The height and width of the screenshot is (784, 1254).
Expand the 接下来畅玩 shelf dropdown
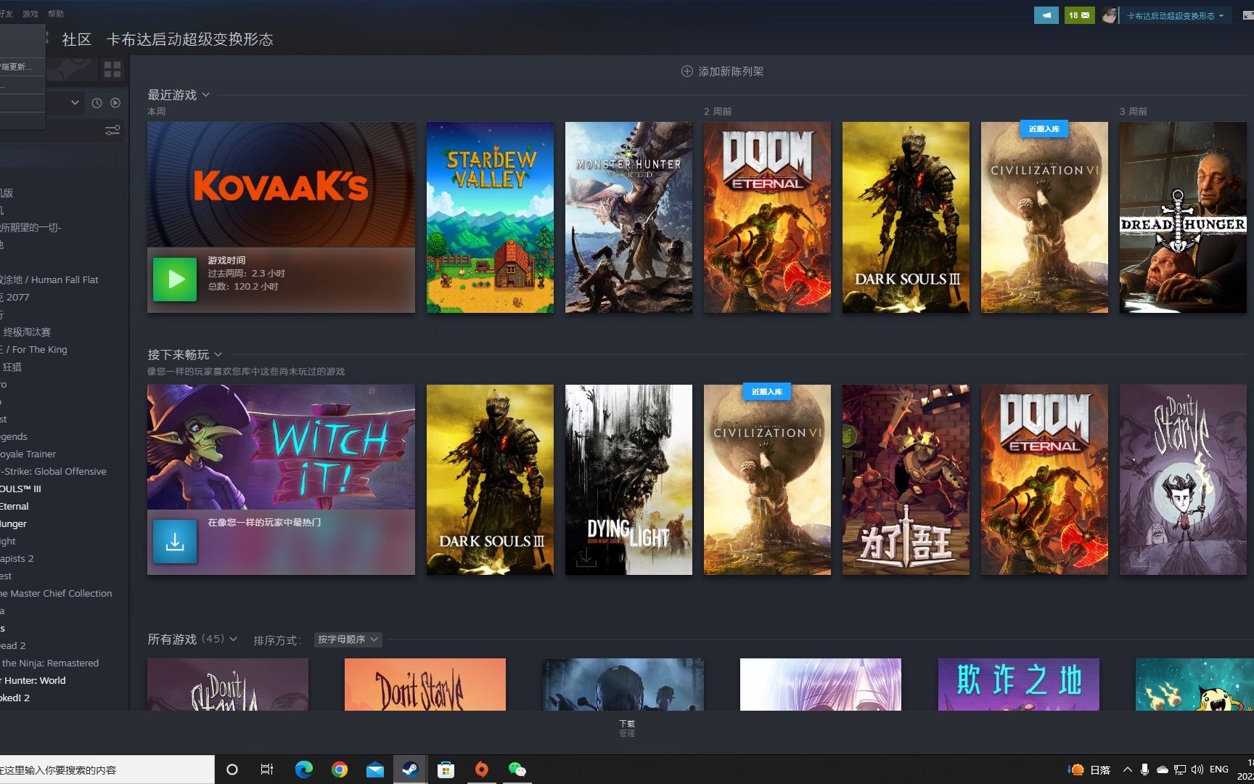(218, 354)
